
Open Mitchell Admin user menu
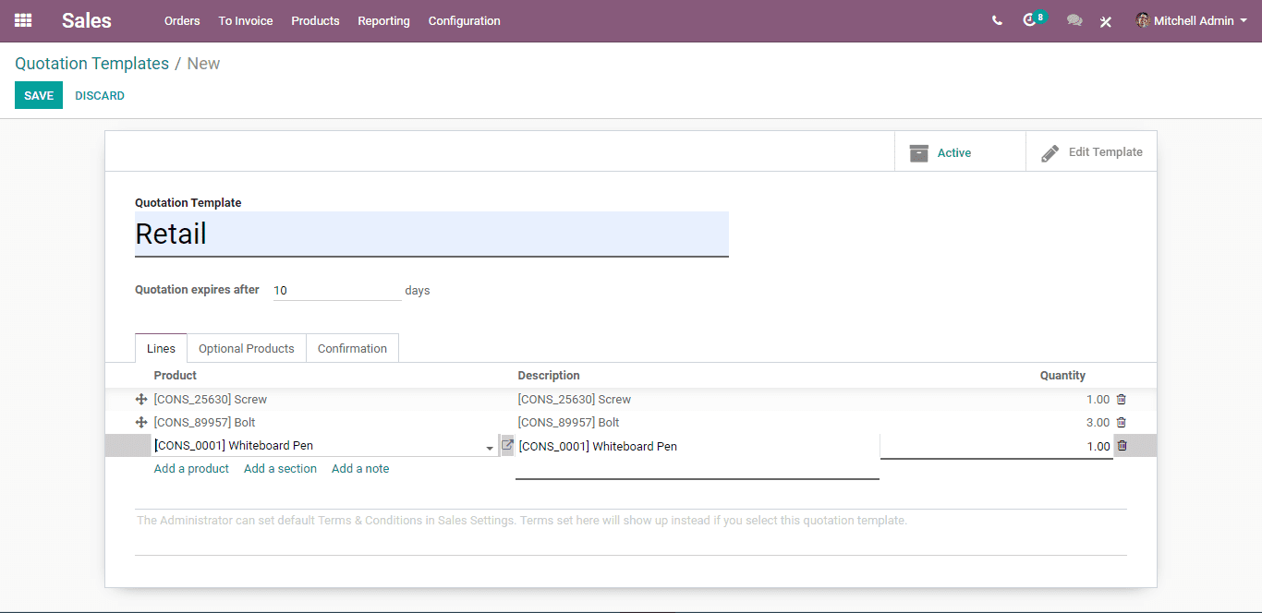[1191, 20]
